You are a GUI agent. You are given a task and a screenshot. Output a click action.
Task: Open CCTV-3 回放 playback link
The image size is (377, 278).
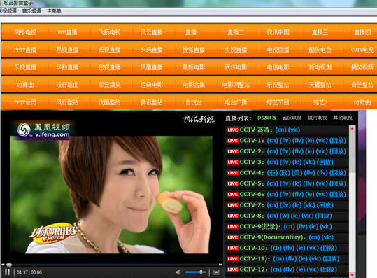[x=325, y=162]
